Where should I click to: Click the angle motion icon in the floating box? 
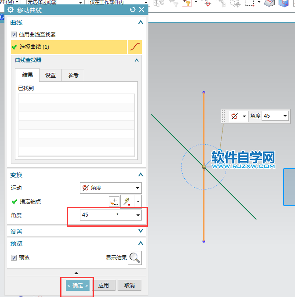[234, 116]
